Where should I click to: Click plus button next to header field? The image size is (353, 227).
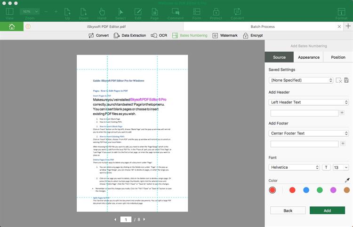[x=342, y=113]
